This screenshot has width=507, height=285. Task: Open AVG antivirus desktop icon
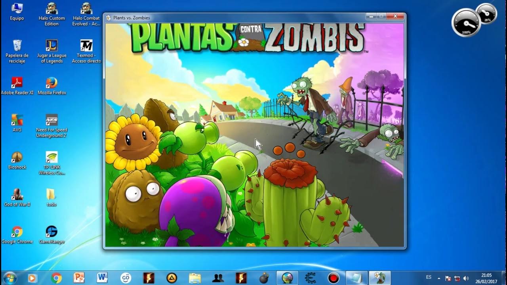17,123
